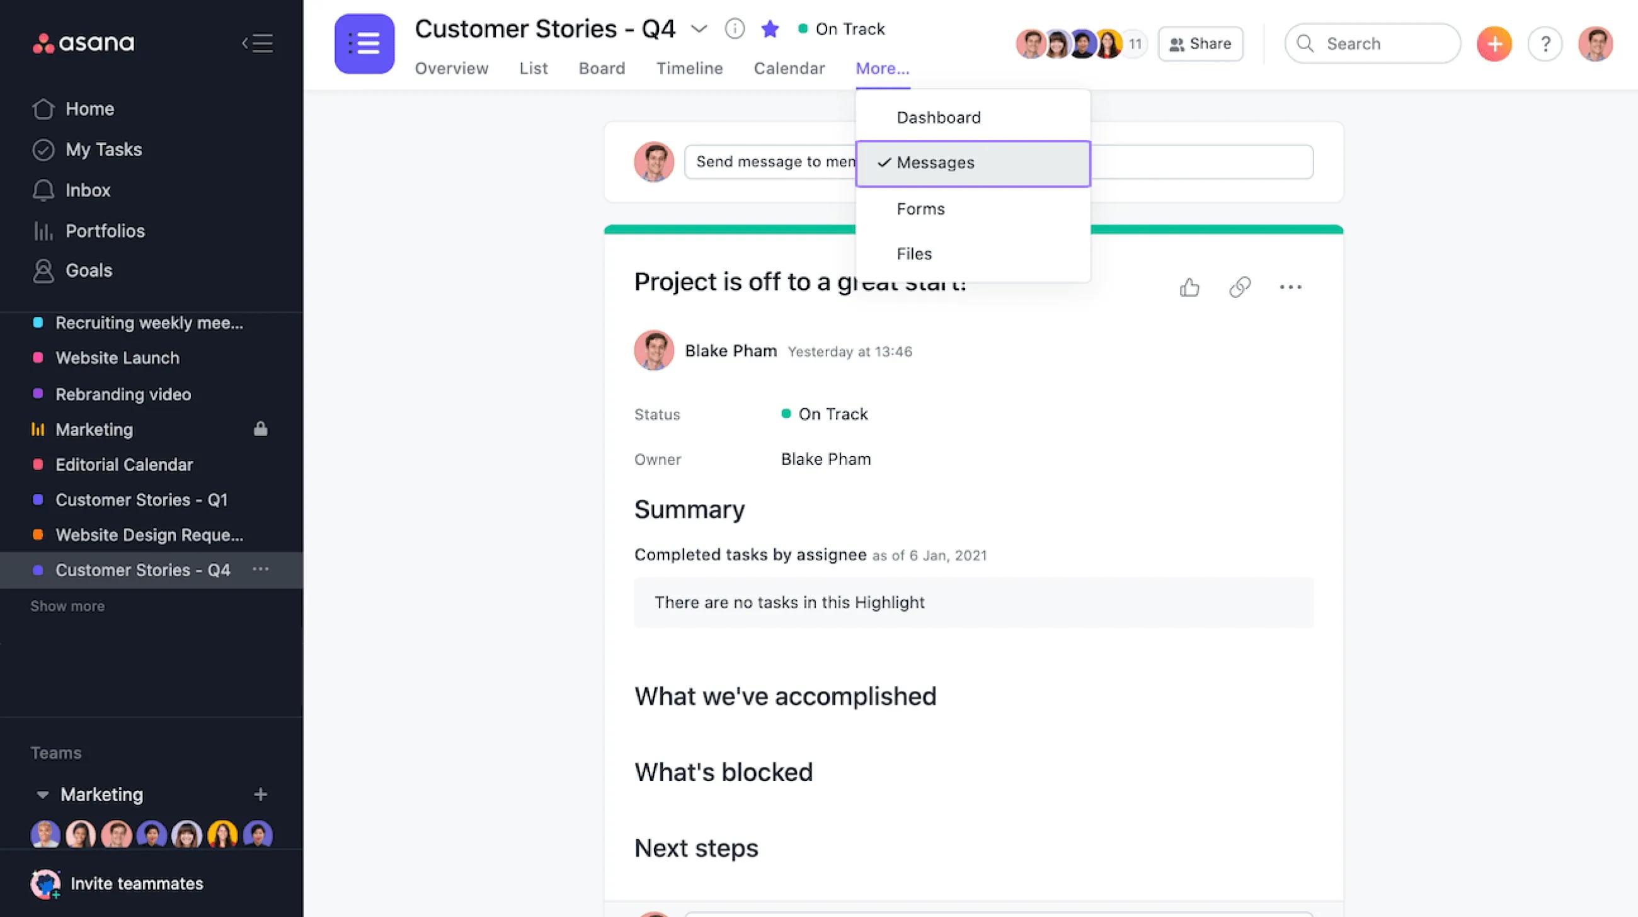
Task: Collapse the Marketing team section
Action: [43, 794]
